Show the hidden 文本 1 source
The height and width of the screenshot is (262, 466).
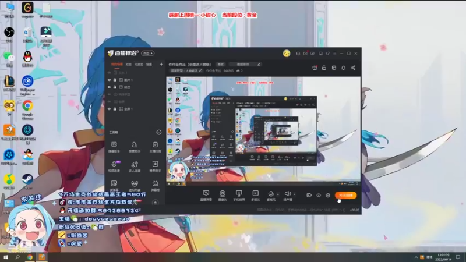(109, 72)
